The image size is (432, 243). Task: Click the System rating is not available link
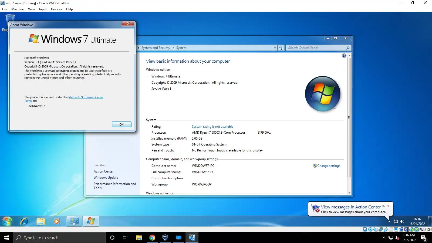click(212, 127)
